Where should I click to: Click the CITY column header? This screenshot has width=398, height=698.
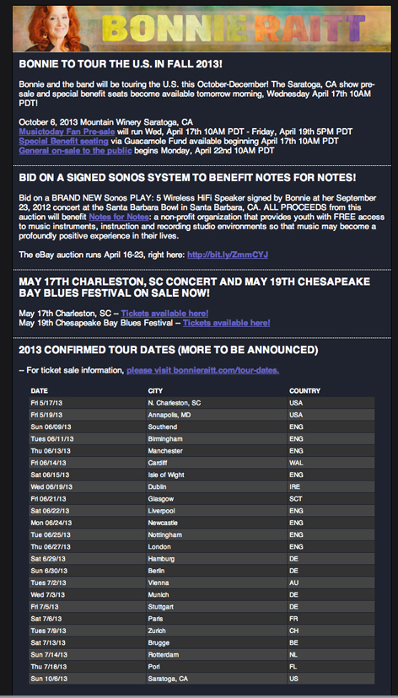tap(155, 391)
